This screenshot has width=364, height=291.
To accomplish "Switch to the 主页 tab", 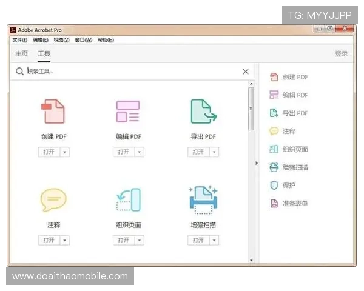I will [21, 54].
